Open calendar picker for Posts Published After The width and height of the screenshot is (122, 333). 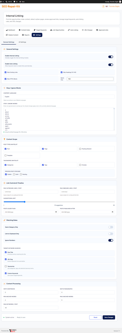[x=112, y=212]
